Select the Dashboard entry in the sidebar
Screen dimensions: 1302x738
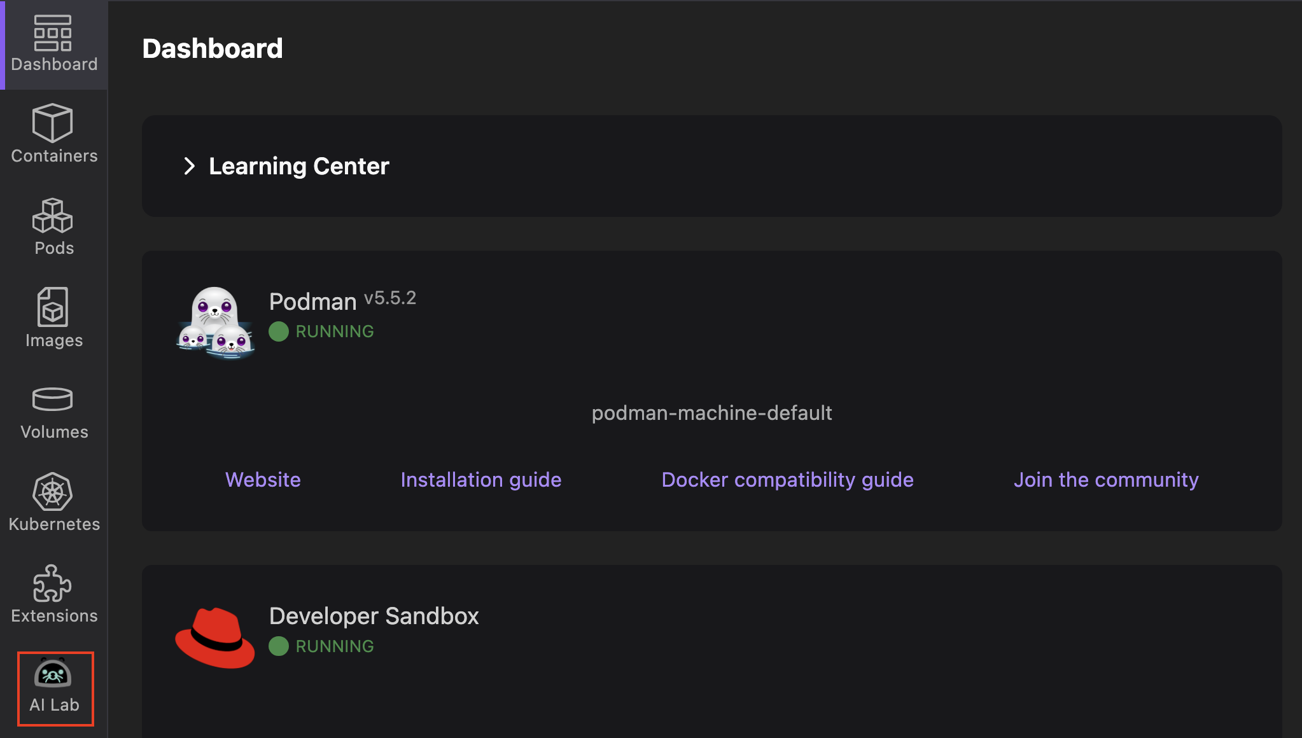pos(54,41)
